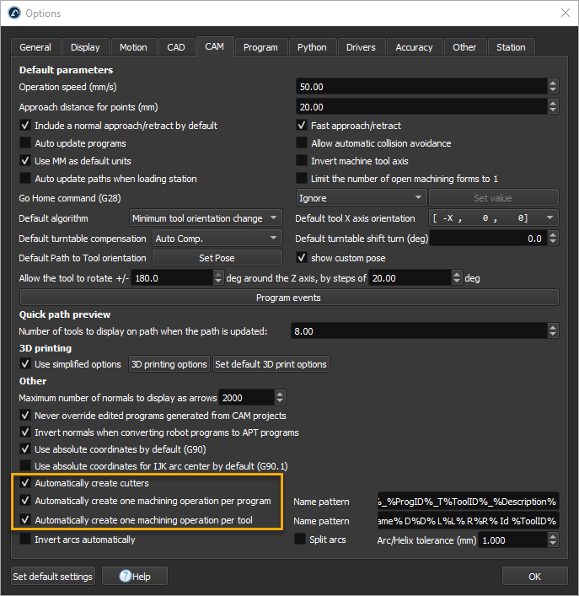579x596 pixels.
Task: Click the Arc/Helix tolerance spinner arrows
Action: coord(552,540)
